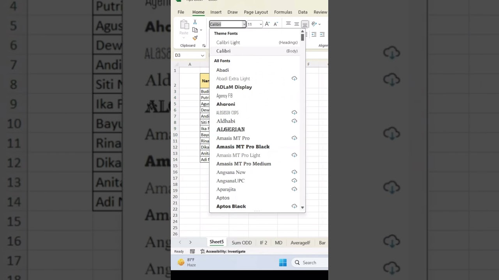Switch to the Sum ODD sheet

pos(242,243)
